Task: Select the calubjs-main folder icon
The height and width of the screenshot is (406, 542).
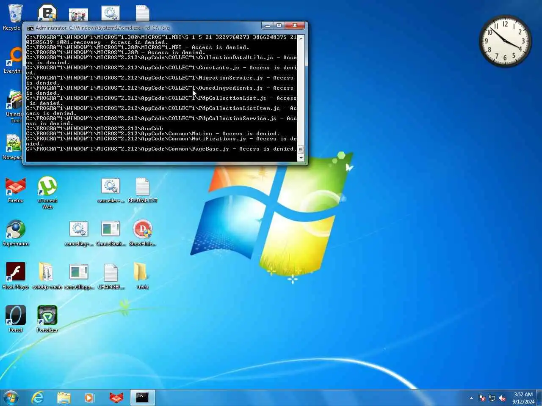Action: (47, 276)
